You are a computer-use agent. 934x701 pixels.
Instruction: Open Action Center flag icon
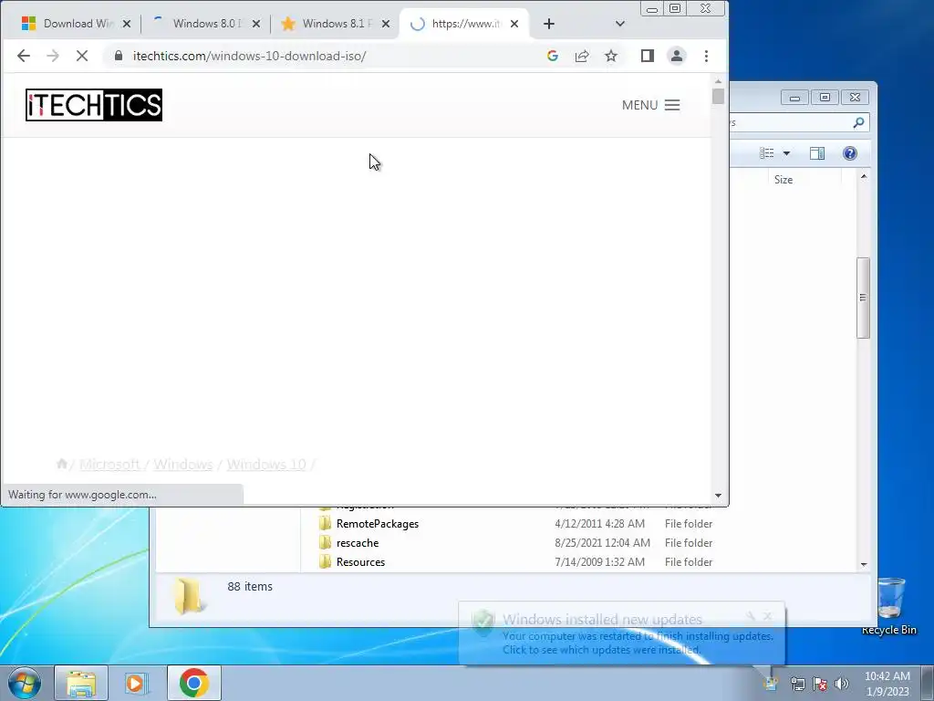820,684
